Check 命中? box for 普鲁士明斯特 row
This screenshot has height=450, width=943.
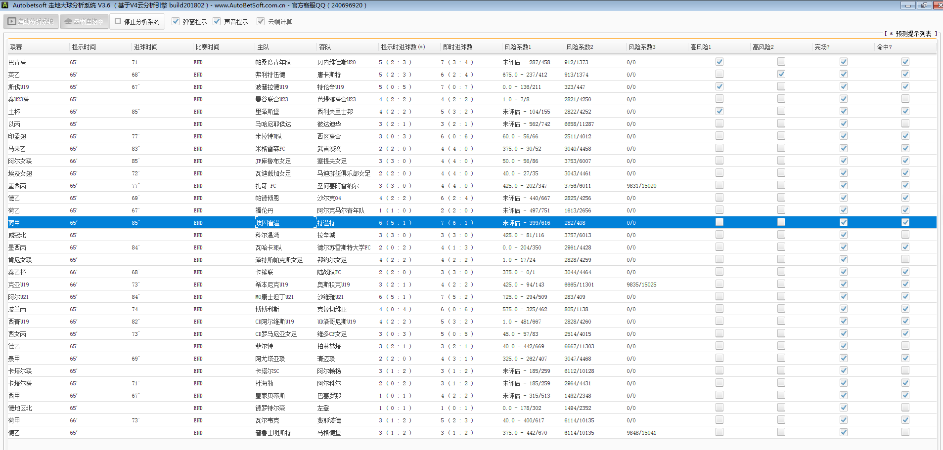point(905,432)
